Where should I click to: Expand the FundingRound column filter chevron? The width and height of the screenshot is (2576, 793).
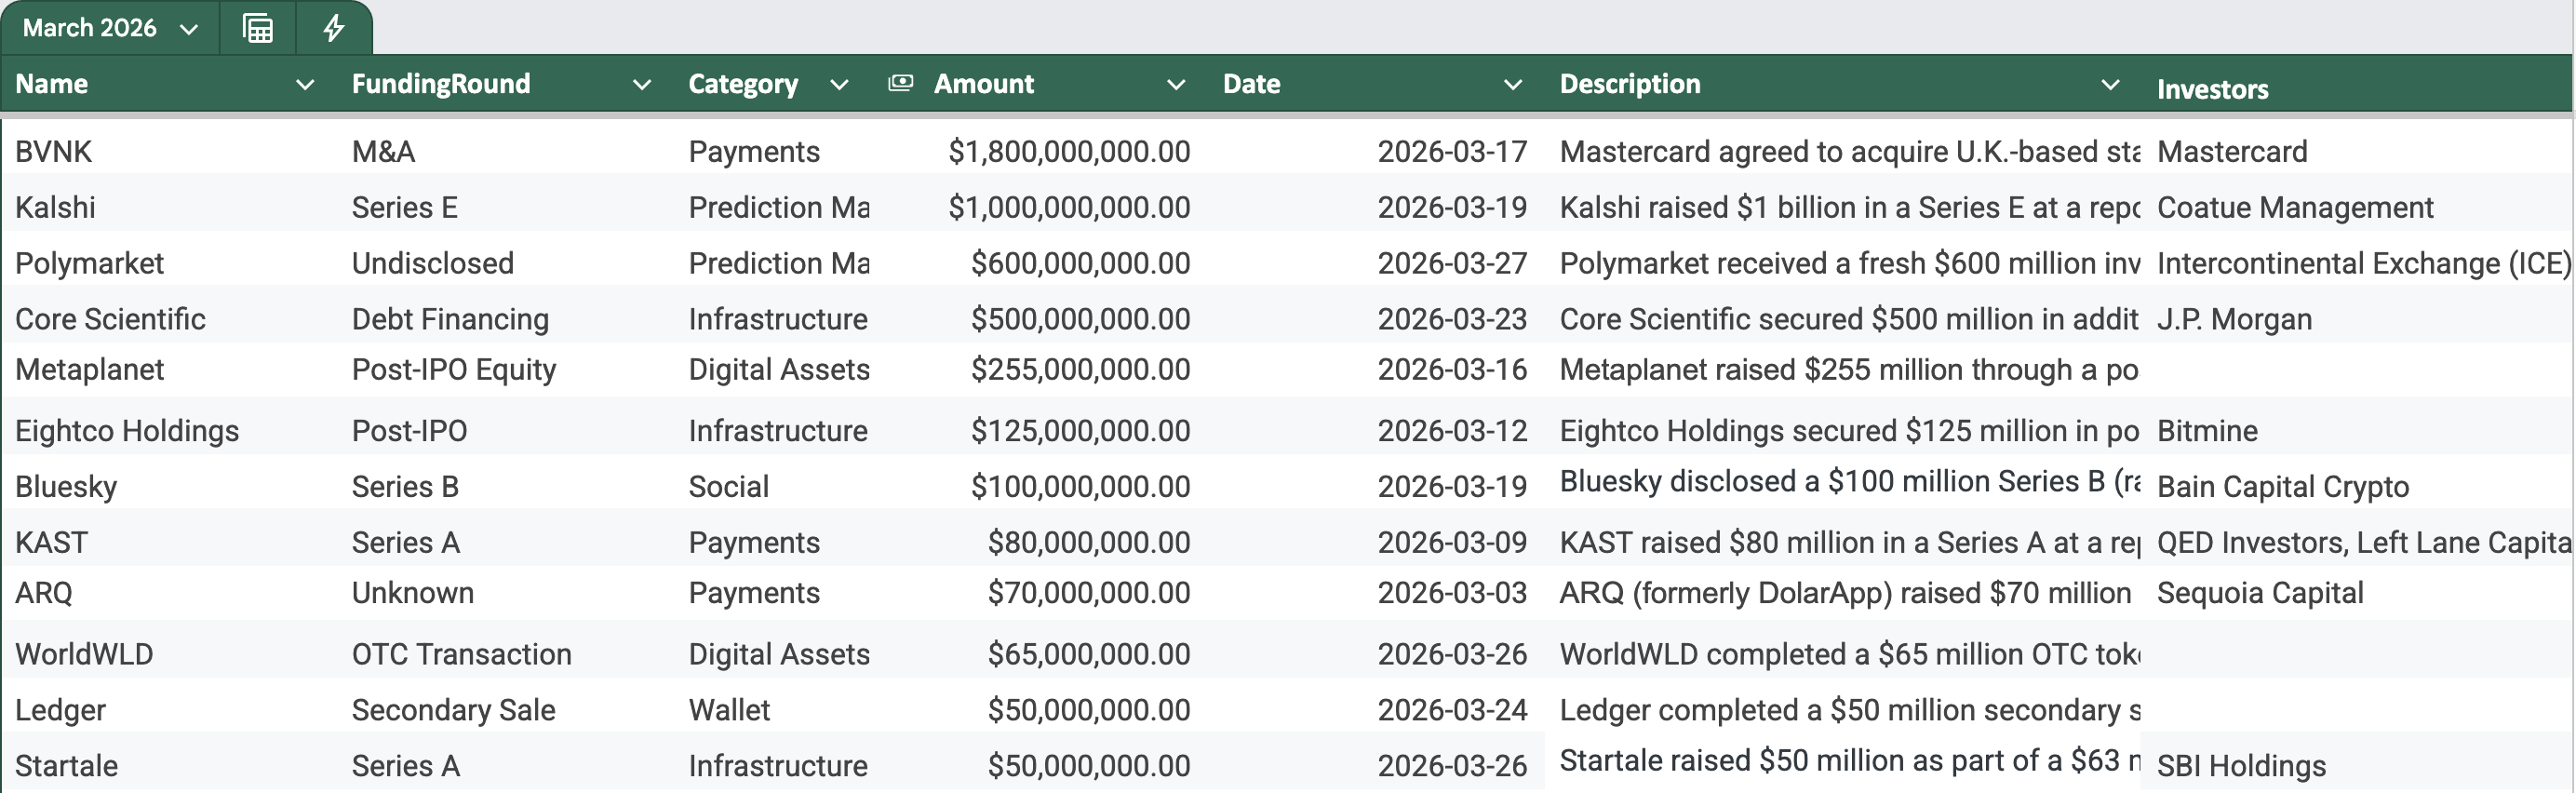pos(642,85)
